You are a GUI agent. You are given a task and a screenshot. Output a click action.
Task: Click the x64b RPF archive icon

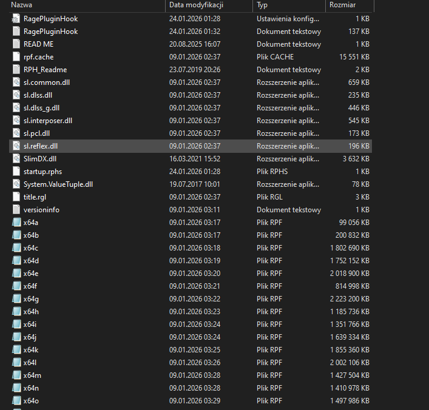click(16, 235)
